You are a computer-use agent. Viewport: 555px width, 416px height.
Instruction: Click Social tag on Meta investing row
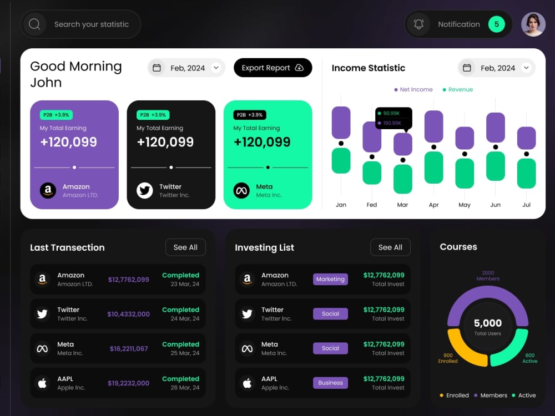(330, 348)
